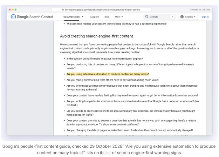This screenshot has width=219, height=157.
Task: Click the caption 'Google's people-first content guide'
Action: click(x=109, y=149)
